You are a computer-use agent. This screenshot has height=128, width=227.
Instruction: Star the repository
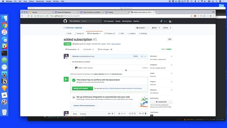(x=154, y=28)
